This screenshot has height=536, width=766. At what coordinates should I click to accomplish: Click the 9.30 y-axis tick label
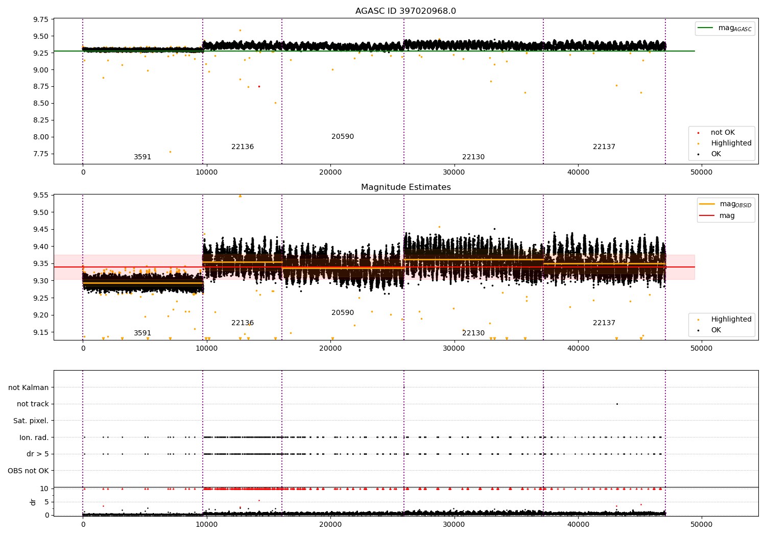pyautogui.click(x=41, y=281)
